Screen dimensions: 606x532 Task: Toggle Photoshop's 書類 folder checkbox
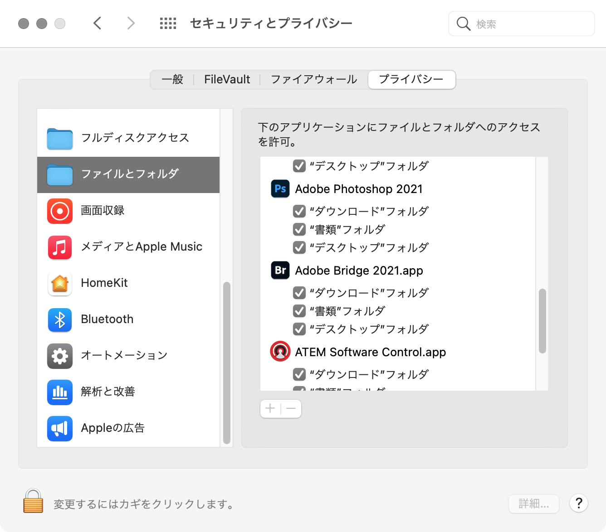[x=299, y=229]
